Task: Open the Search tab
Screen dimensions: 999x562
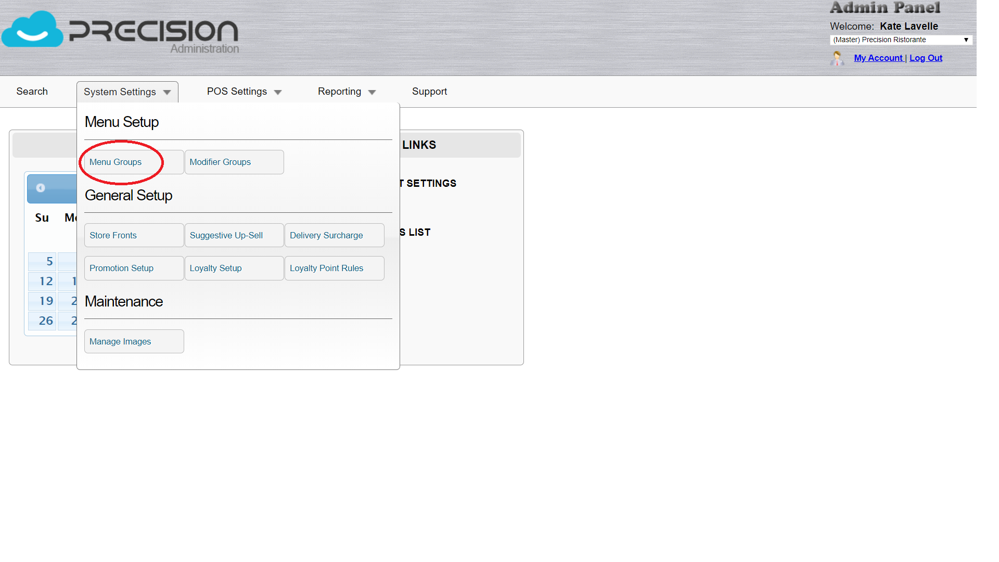Action: [x=32, y=92]
